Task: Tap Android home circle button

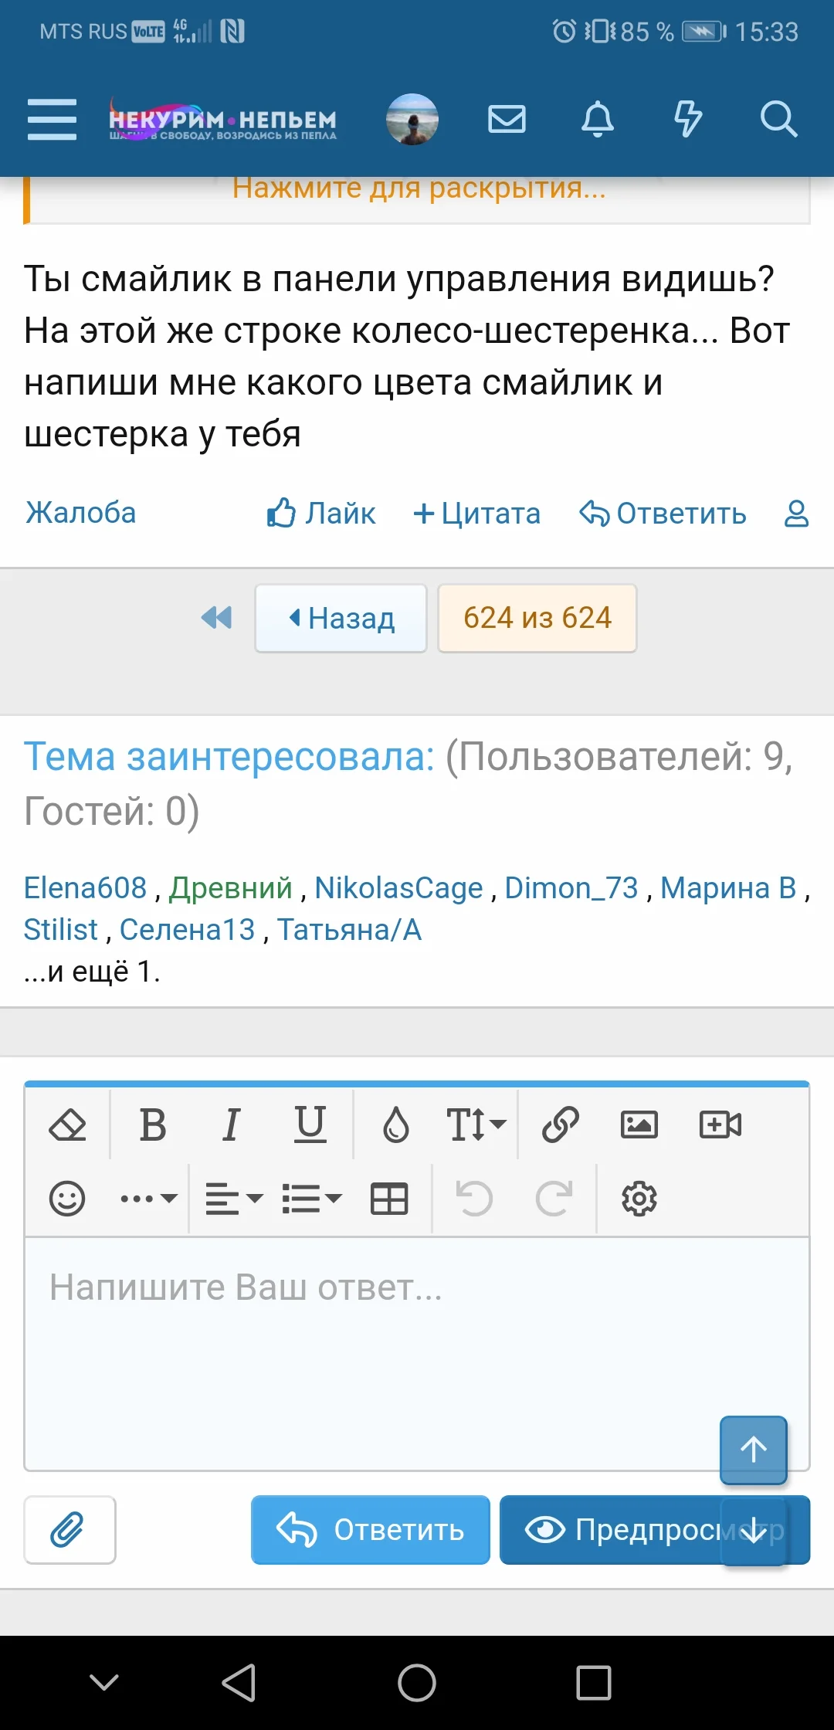Action: [417, 1682]
